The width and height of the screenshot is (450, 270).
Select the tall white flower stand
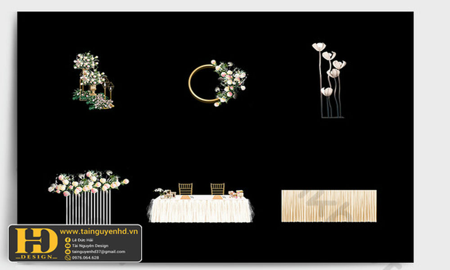tap(330, 80)
